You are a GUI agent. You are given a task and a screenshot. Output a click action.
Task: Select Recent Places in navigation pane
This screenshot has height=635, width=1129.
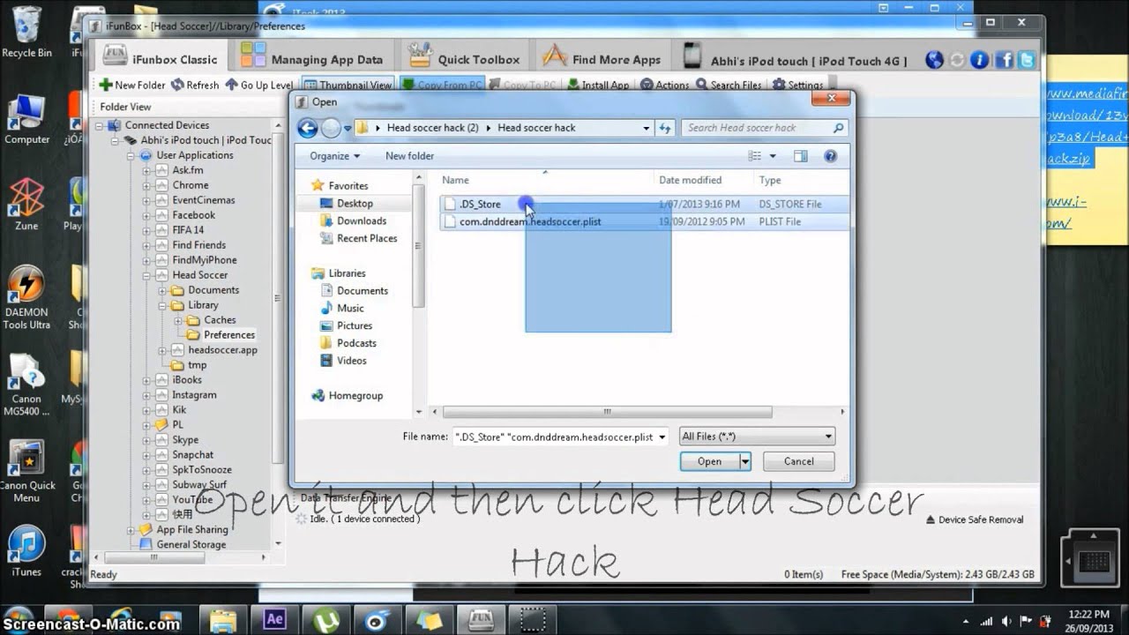(x=367, y=238)
